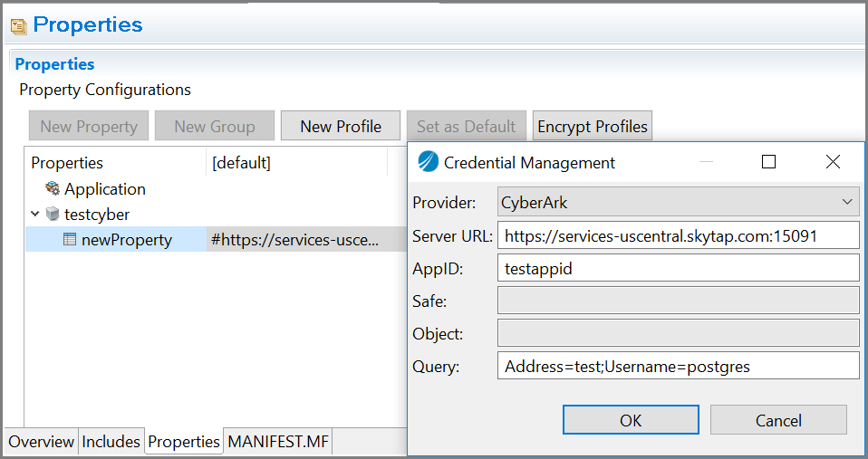The height and width of the screenshot is (459, 868).
Task: Switch to the Overview tab
Action: [41, 442]
